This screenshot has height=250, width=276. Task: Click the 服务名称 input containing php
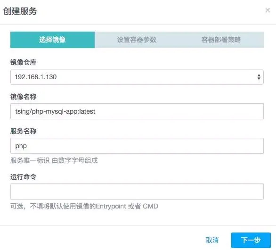coord(137,146)
